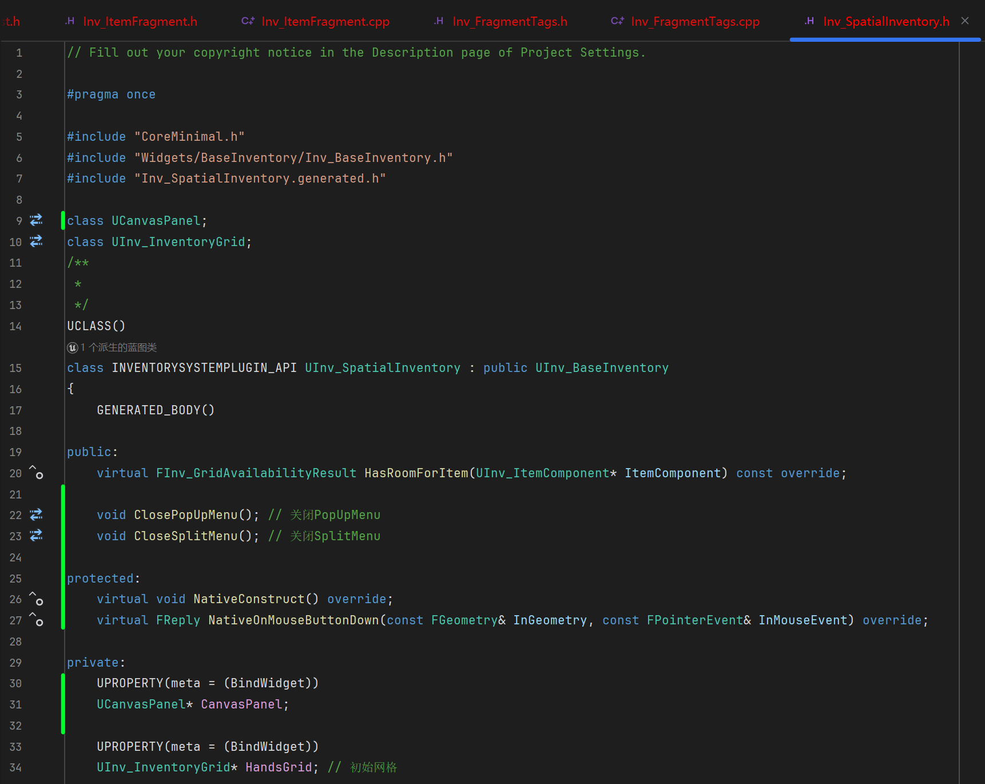Click the UPROPERTY macro on line 30
985x784 pixels.
(x=130, y=683)
